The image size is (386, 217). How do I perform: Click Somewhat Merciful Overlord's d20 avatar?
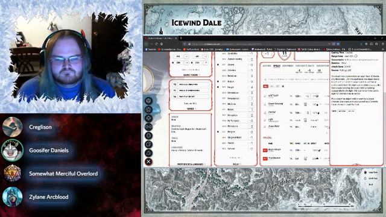12,174
